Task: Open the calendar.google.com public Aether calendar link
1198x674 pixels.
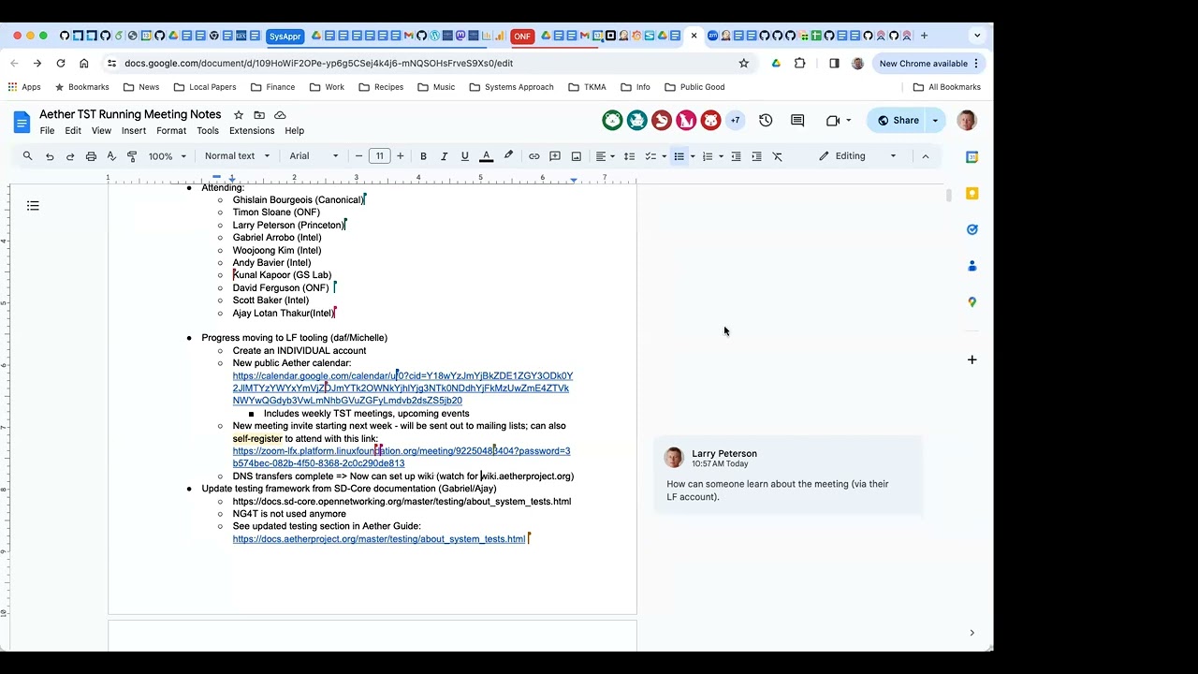Action: coord(402,388)
